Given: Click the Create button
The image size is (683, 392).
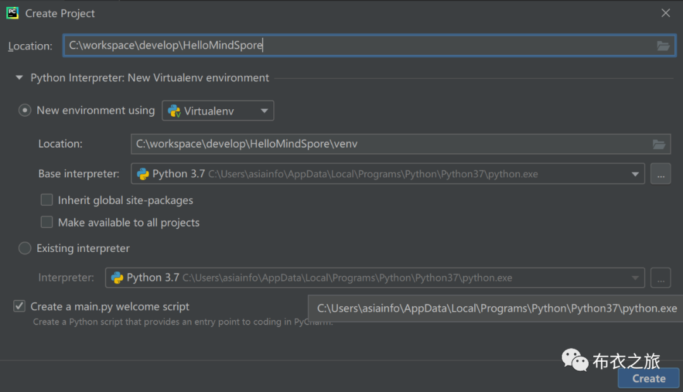Looking at the screenshot, I should (649, 379).
